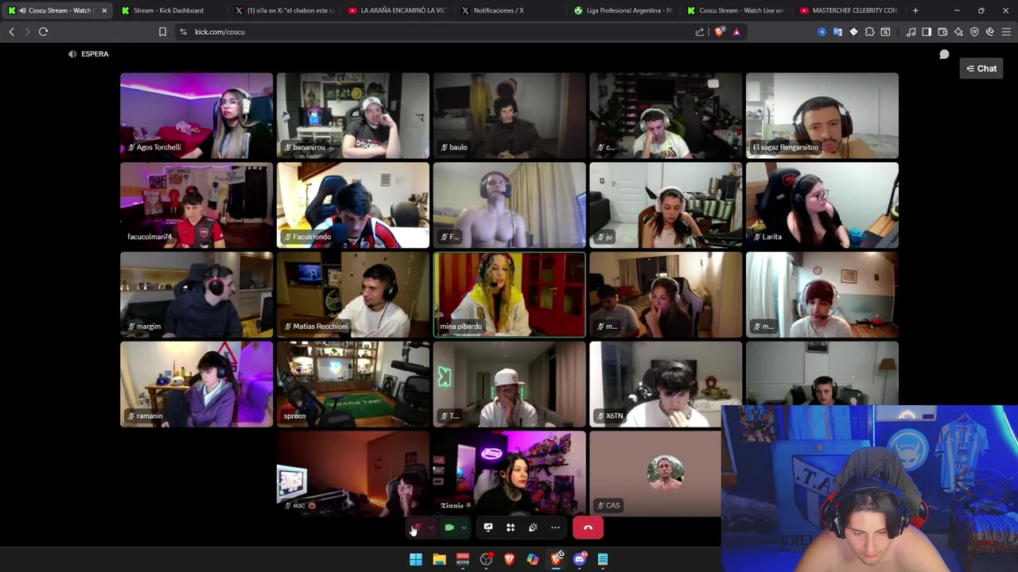The height and width of the screenshot is (572, 1018).
Task: Select Matias Recchioni video tile
Action: point(353,295)
